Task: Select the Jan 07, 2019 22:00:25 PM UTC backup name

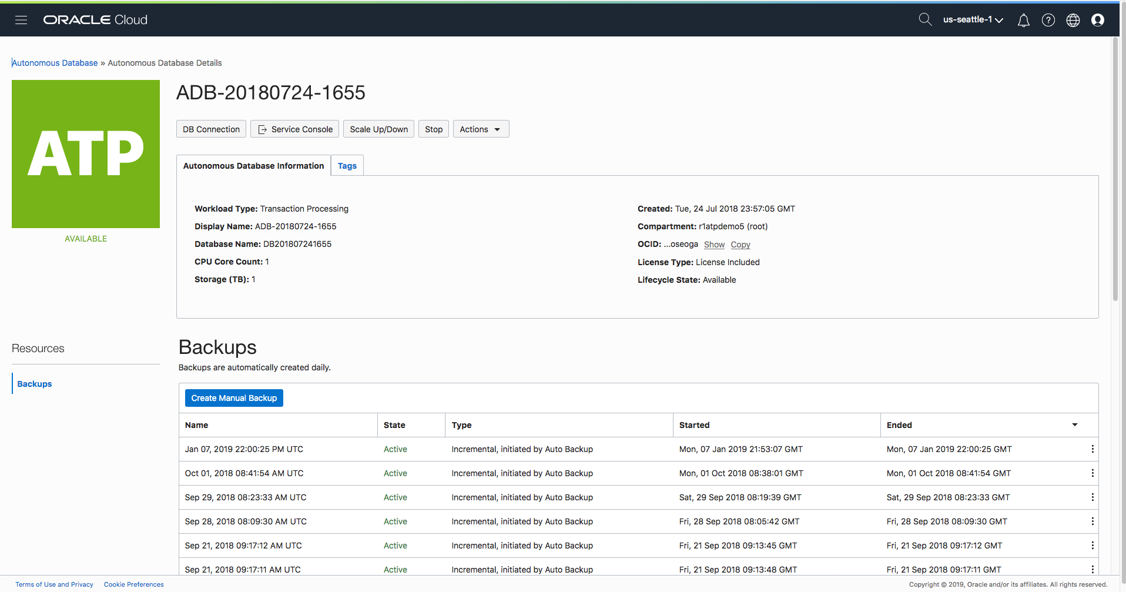Action: (244, 449)
